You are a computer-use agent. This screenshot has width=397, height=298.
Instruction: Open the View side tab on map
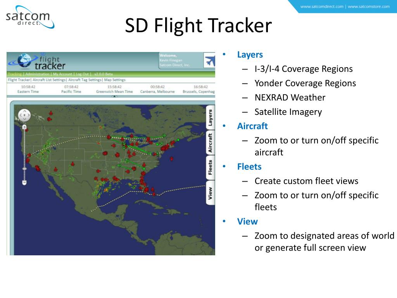210,193
